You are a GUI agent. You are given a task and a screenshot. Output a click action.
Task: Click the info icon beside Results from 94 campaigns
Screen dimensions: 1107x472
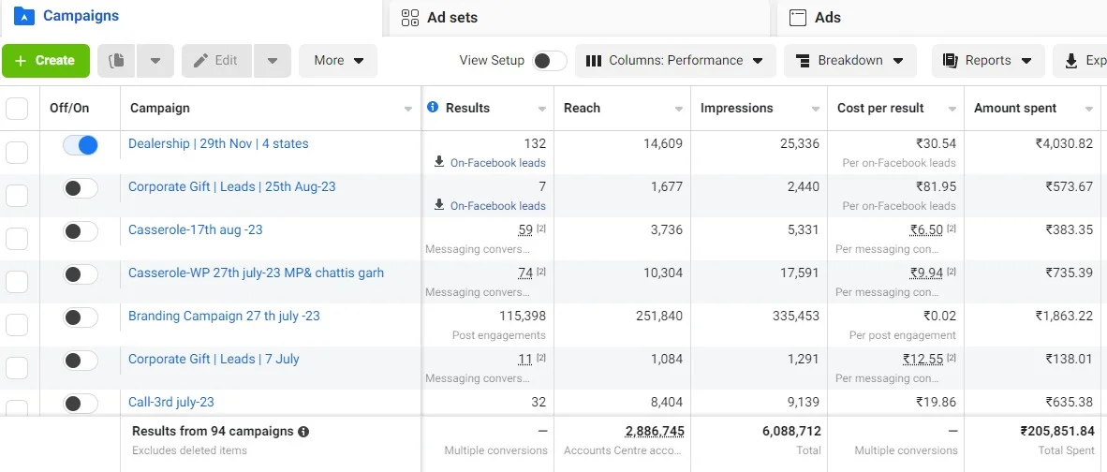[x=303, y=432]
